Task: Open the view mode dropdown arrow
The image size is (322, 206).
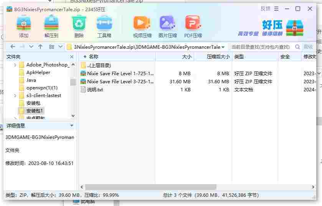Action: point(60,46)
